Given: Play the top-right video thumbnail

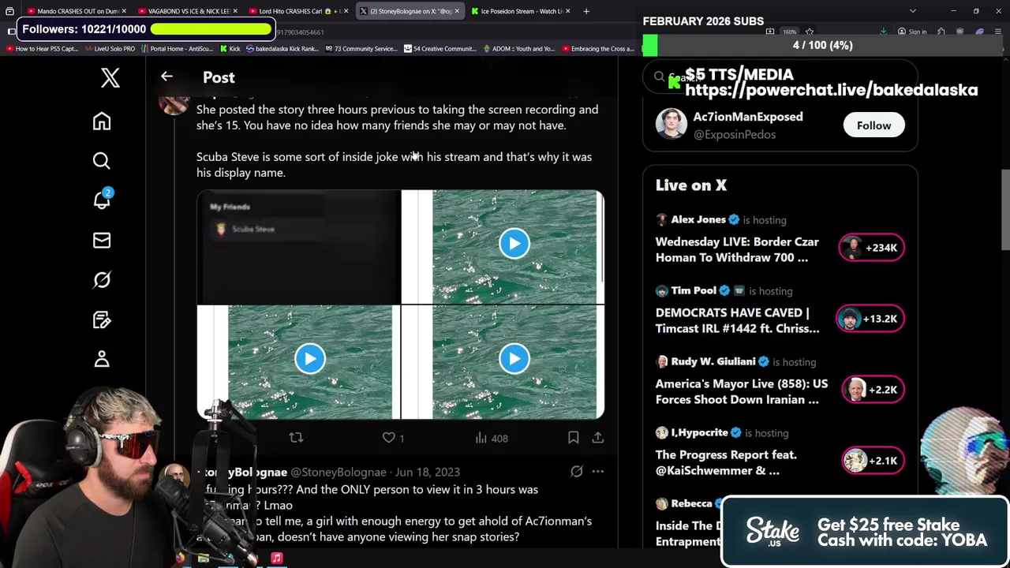Looking at the screenshot, I should coord(514,243).
